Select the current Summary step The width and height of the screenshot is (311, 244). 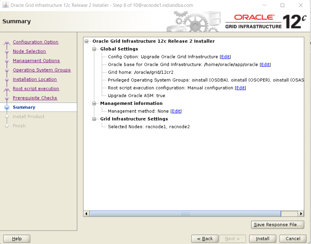[24, 107]
